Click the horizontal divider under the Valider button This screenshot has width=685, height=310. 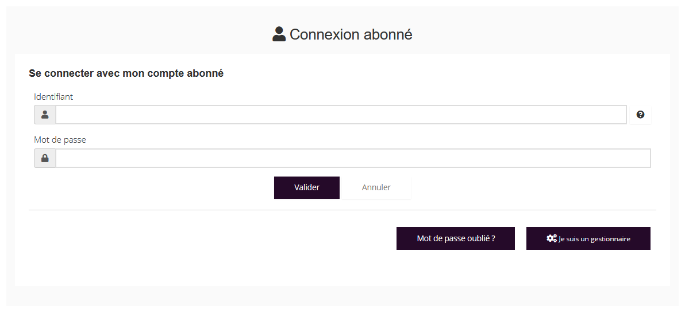pyautogui.click(x=342, y=210)
